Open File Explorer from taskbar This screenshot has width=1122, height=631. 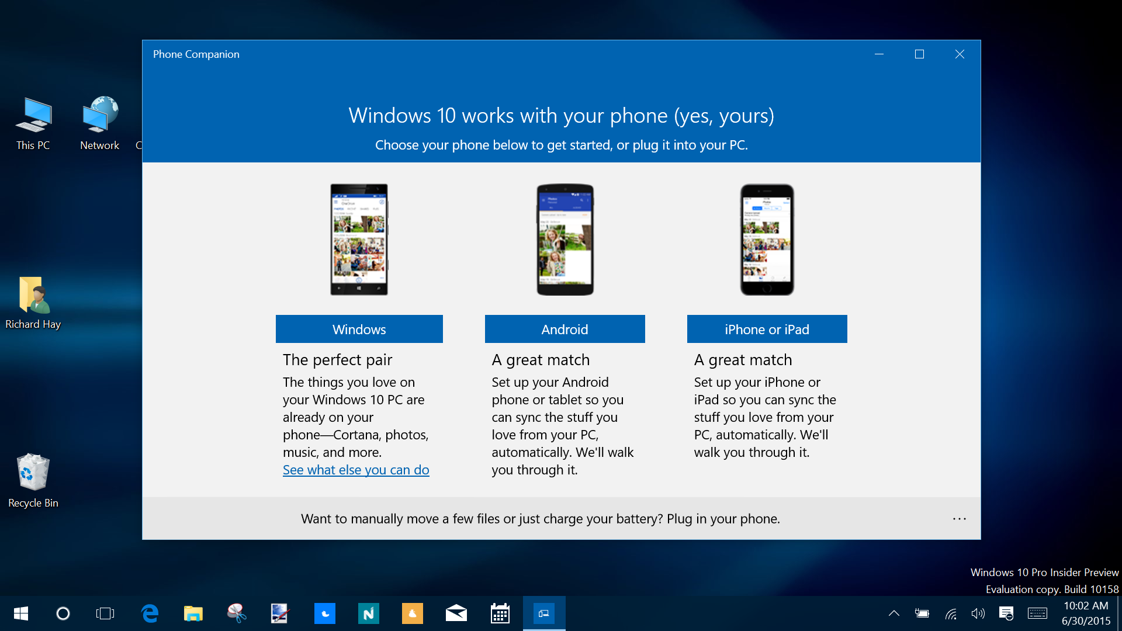coord(193,613)
